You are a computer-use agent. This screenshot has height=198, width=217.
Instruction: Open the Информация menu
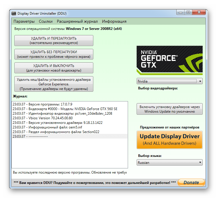coord(114,21)
